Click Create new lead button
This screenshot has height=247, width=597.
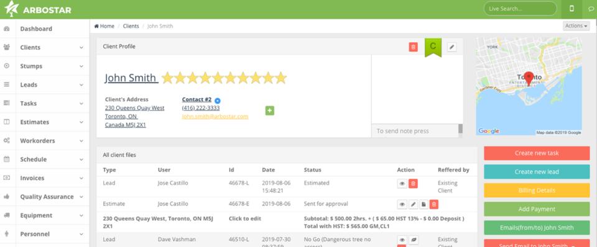point(537,172)
